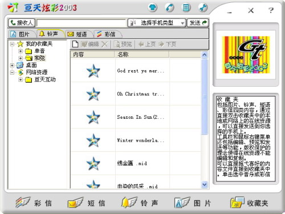This screenshot has height=214, width=285.
Task: Click the list scrollbar up arrow
Action: point(205,55)
